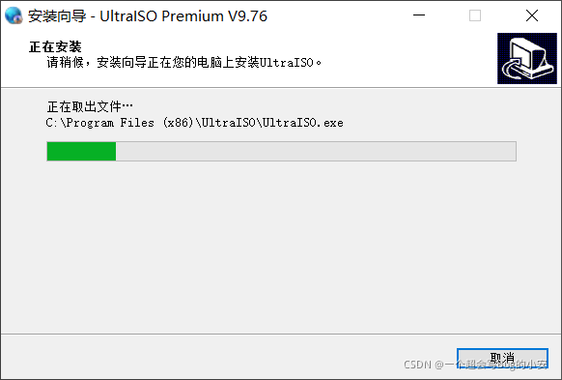This screenshot has height=380, width=562.
Task: Click the CSDN watermark text
Action: coord(476,365)
